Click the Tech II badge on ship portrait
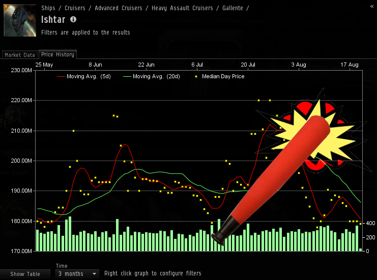Image resolution: width=377 pixels, height=280 pixels. pos(7,7)
